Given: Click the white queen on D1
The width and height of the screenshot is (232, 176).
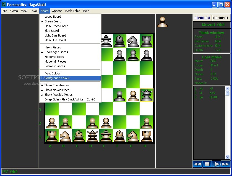Looking at the screenshot, I should click(x=92, y=136).
